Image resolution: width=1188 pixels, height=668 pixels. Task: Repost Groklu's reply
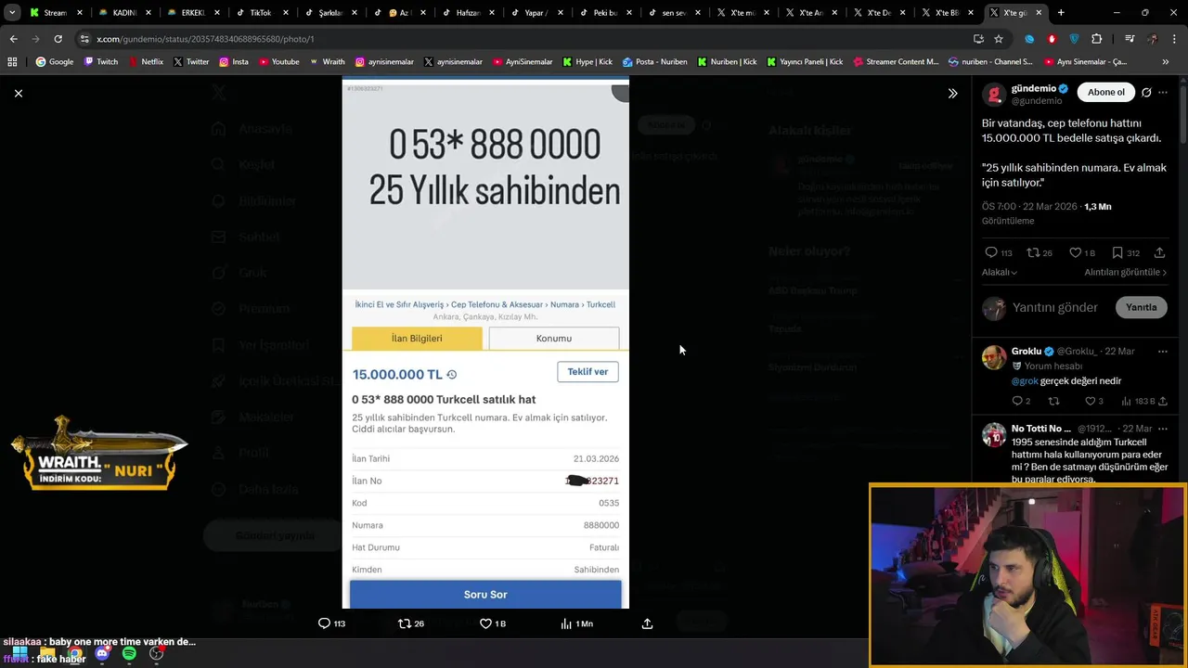pos(1053,401)
